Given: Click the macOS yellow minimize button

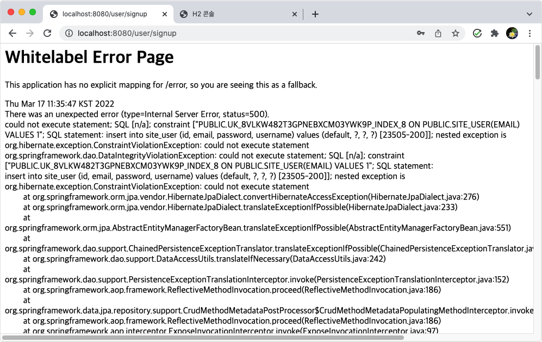Looking at the screenshot, I should (x=22, y=12).
